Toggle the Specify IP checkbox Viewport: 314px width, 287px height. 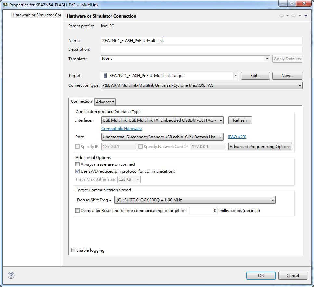pos(77,147)
